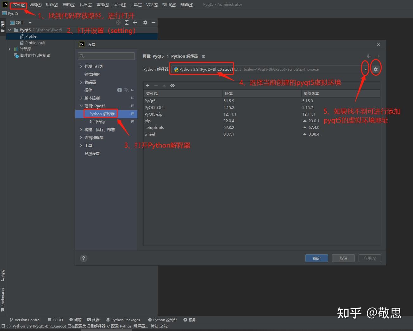Open project panel options gear

click(145, 22)
